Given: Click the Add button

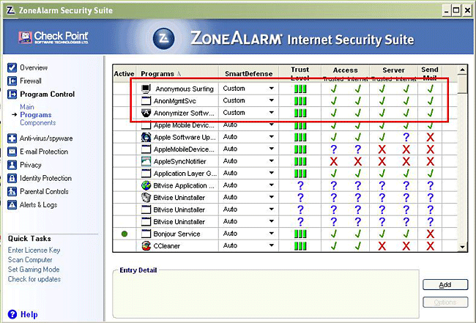Looking at the screenshot, I should (x=445, y=284).
